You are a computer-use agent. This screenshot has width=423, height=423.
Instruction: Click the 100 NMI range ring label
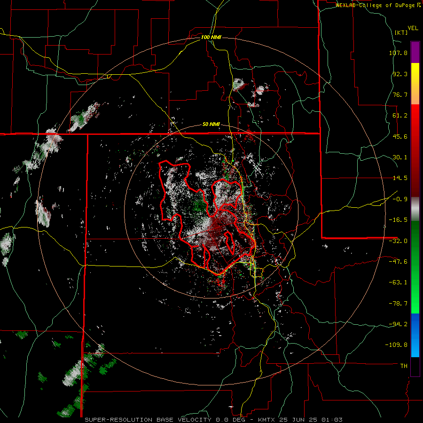tap(211, 37)
